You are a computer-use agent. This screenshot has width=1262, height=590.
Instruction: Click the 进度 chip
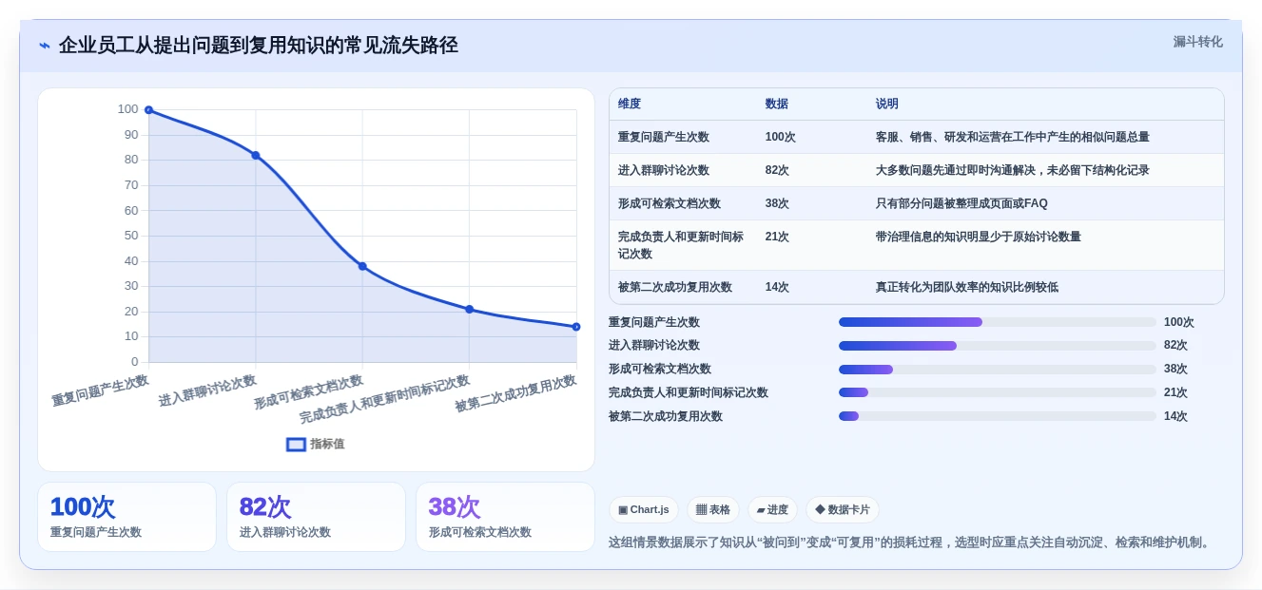click(772, 509)
